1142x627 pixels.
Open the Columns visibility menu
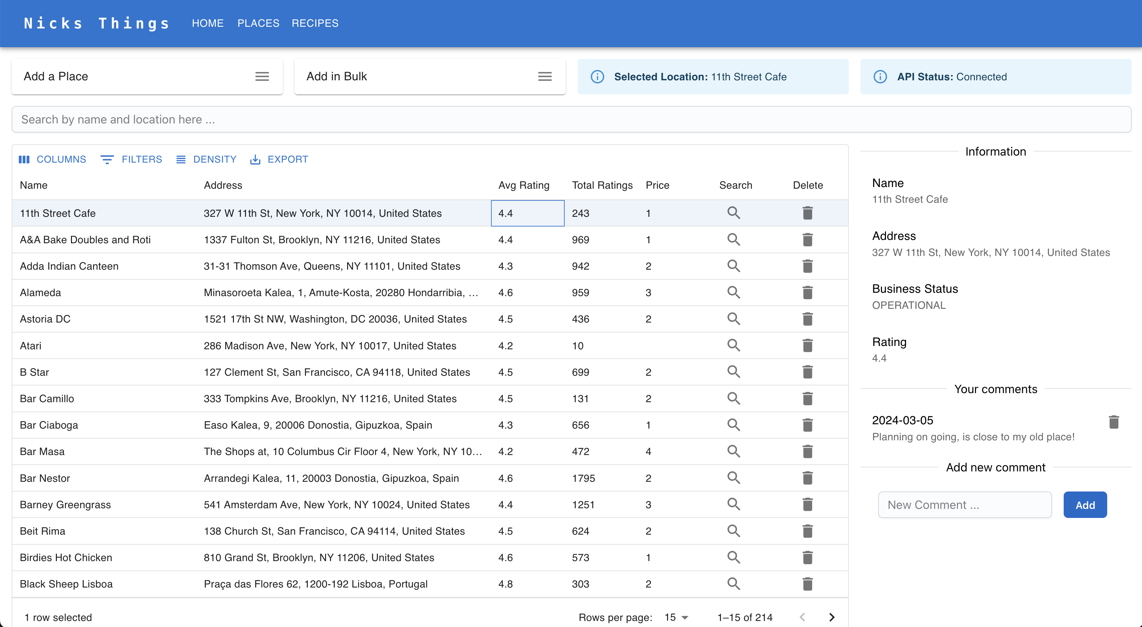[x=52, y=159]
